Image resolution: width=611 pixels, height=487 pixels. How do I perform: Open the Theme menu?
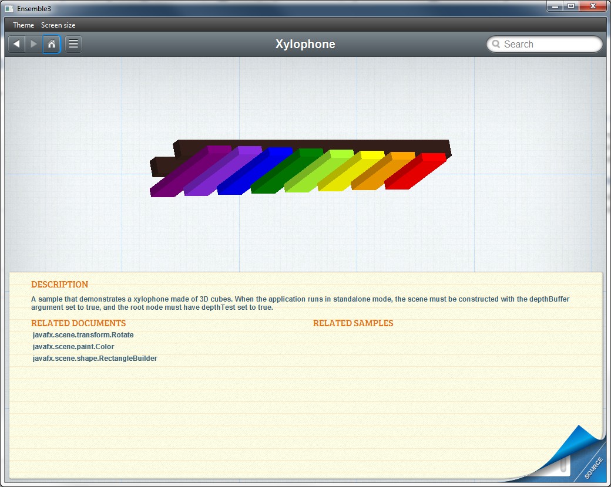tap(23, 25)
